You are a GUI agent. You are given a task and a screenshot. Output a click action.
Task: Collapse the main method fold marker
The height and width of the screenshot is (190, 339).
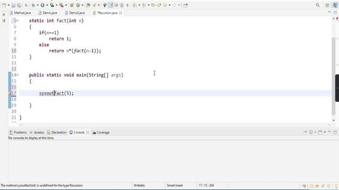(17, 75)
